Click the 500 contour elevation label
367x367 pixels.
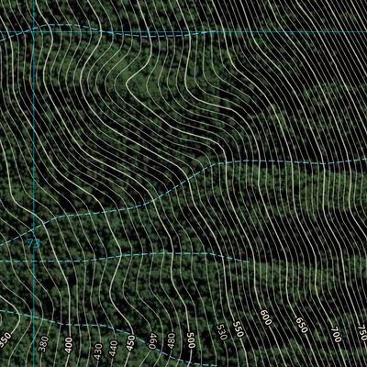pos(191,340)
